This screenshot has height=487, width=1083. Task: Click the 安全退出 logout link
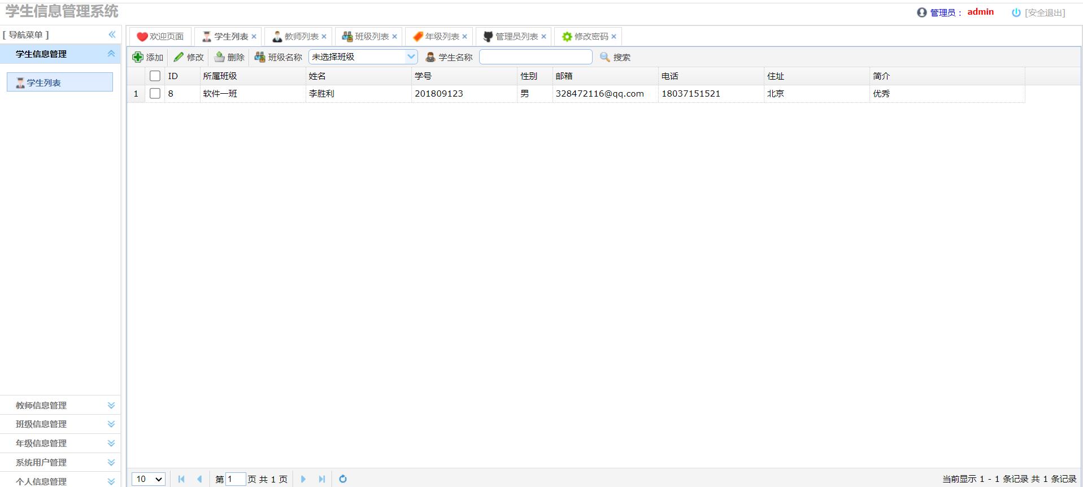coord(1045,12)
